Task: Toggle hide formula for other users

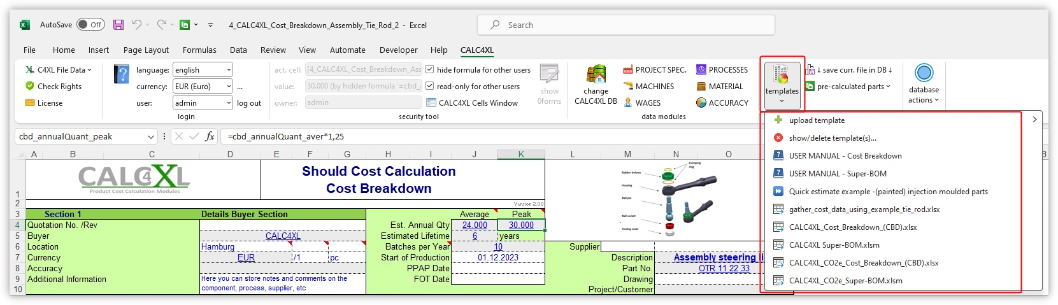Action: [429, 69]
